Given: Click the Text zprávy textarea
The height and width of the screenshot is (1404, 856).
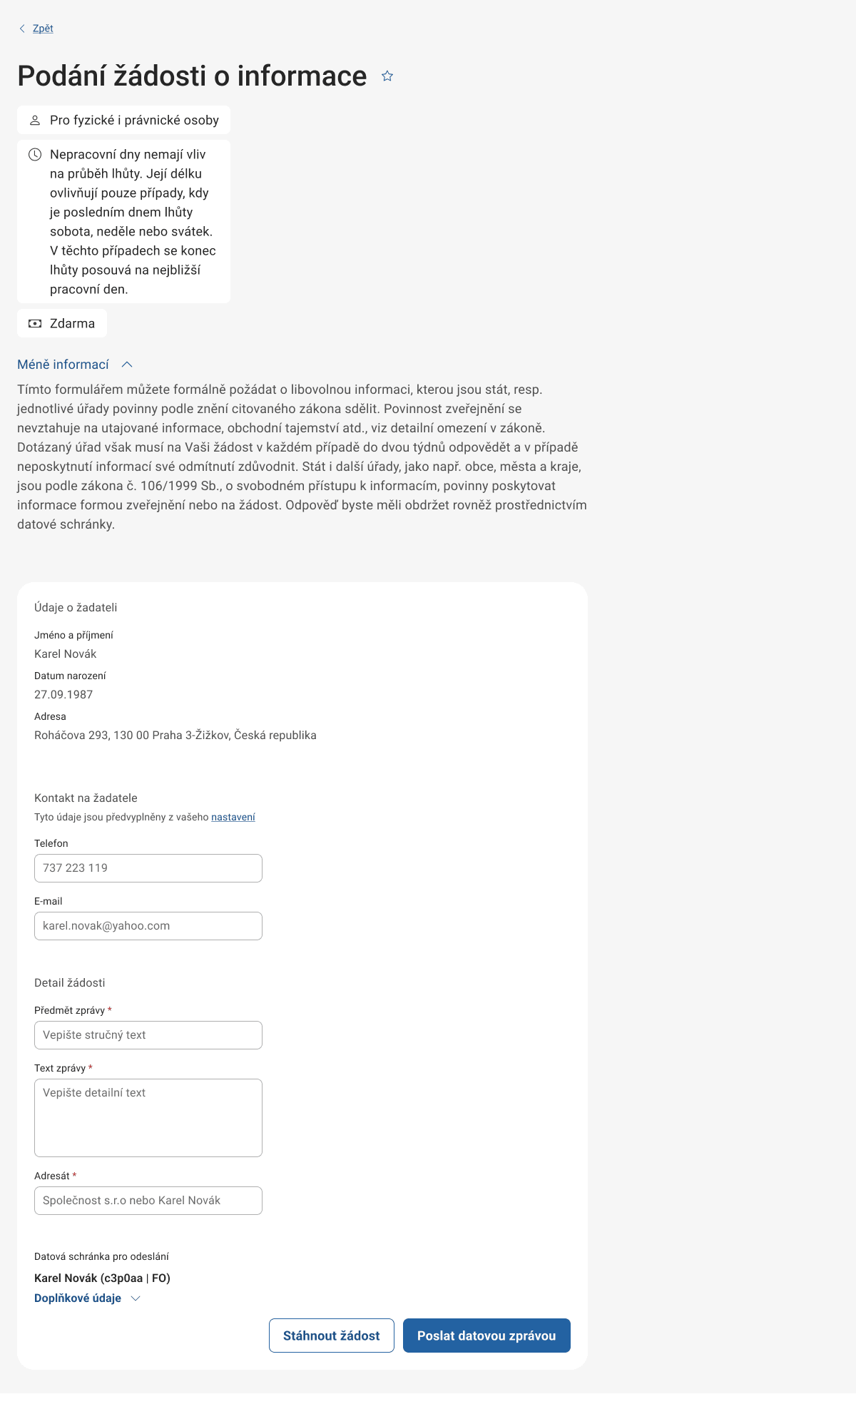Looking at the screenshot, I should point(148,1118).
